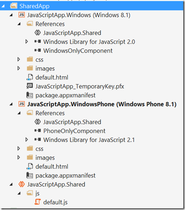Click the PhoneOnlyComponent reference icon

coord(38,131)
